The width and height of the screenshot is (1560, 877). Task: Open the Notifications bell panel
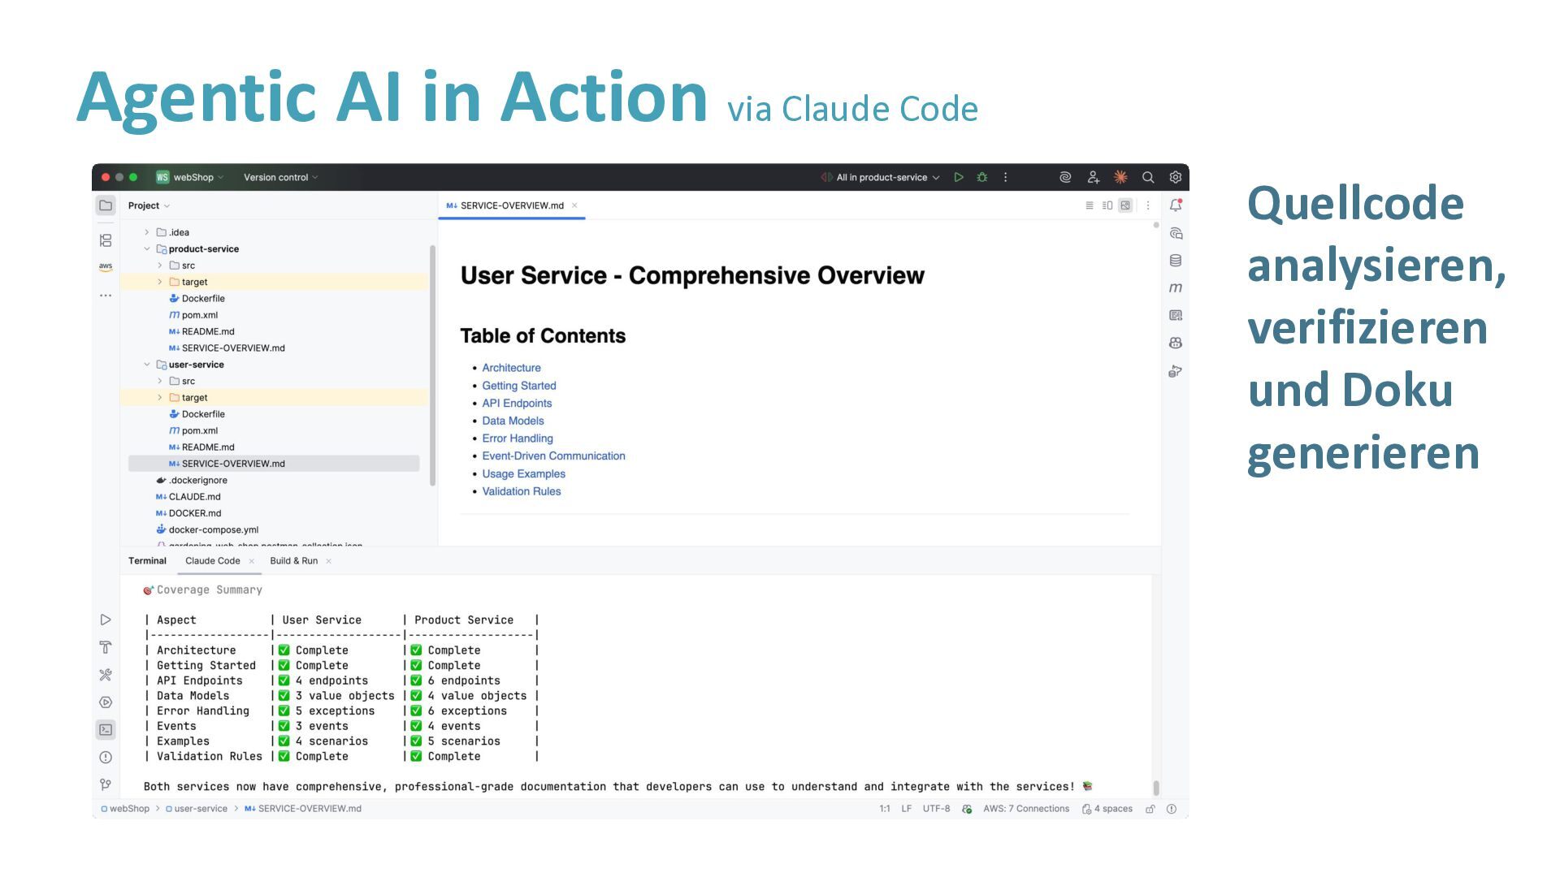click(x=1176, y=205)
